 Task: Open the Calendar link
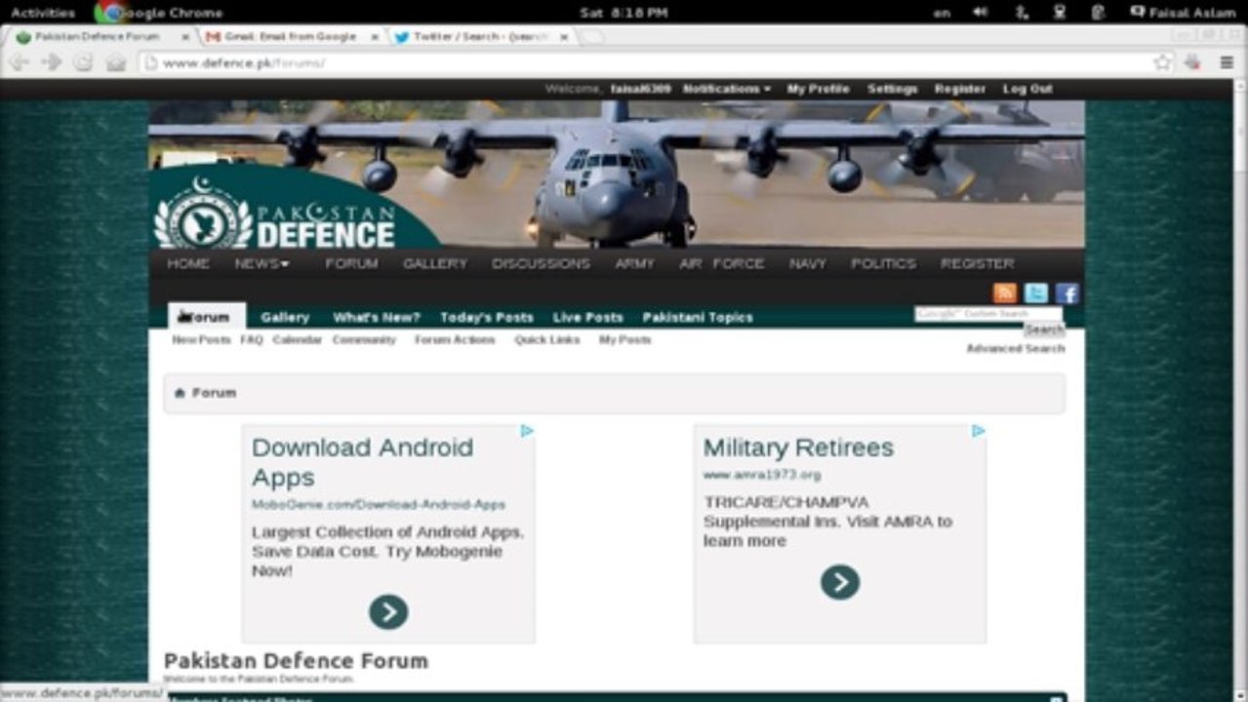(x=297, y=340)
